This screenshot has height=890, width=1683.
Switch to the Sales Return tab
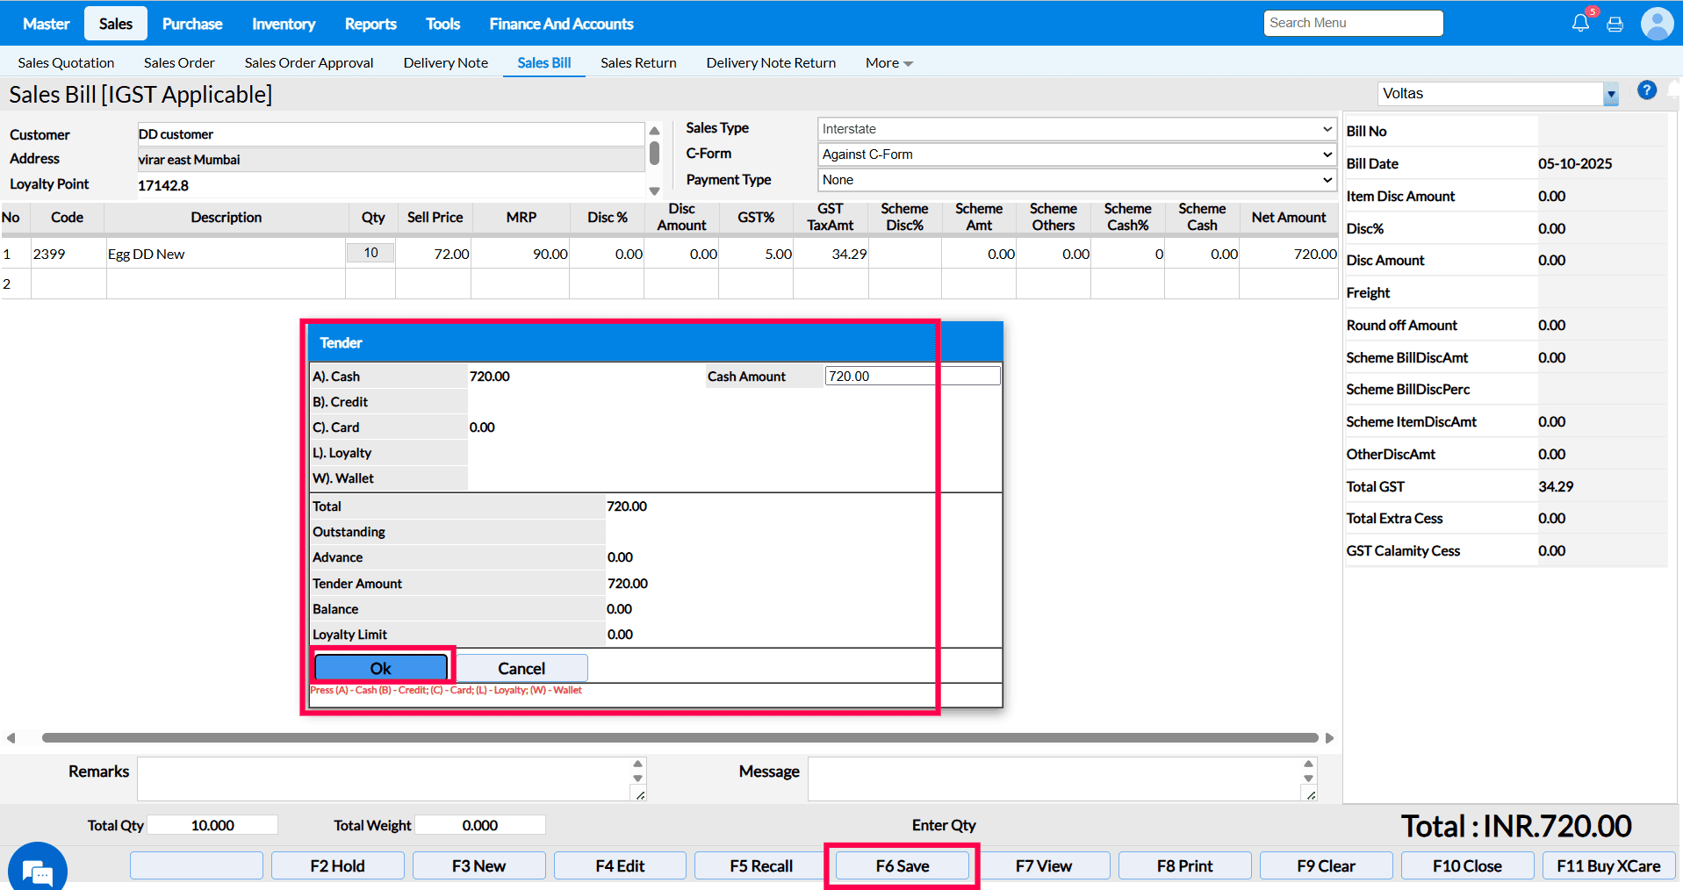(638, 63)
